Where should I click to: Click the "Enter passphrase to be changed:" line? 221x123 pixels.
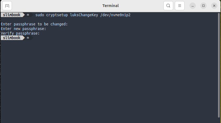click(34, 24)
